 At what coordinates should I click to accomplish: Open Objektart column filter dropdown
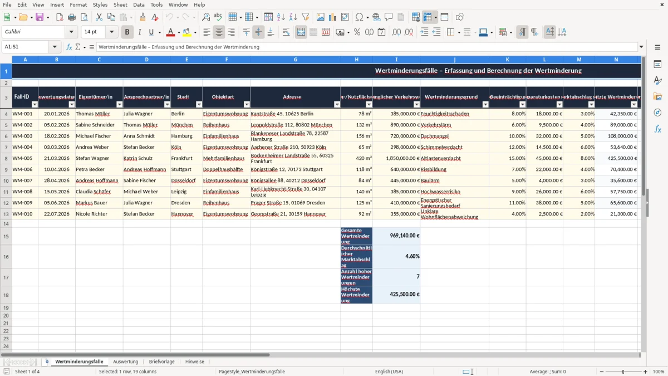click(247, 104)
